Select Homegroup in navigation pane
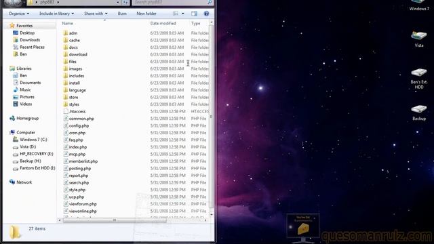Image resolution: width=434 pixels, height=244 pixels. (27, 119)
